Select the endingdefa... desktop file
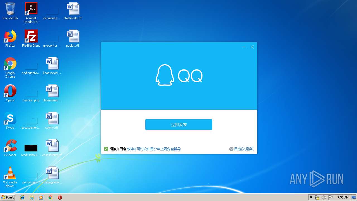 [x=31, y=68]
